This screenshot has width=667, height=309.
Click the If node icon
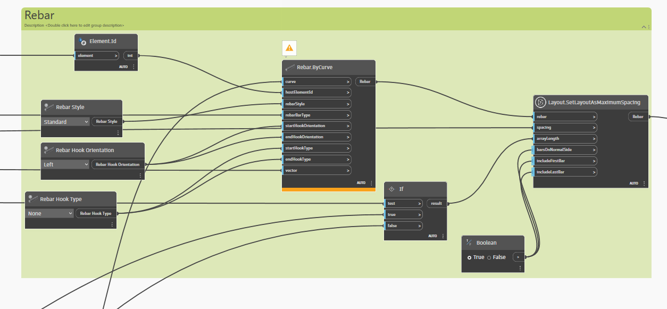(x=391, y=189)
